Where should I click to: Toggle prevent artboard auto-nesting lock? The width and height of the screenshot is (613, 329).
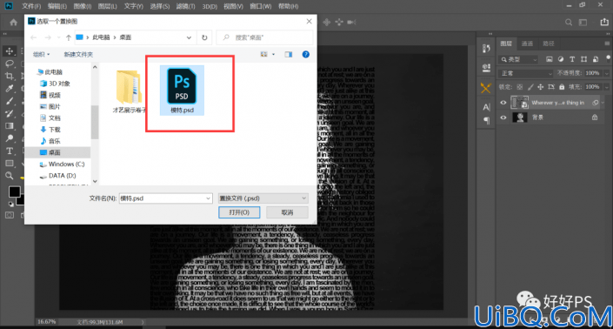coord(551,87)
